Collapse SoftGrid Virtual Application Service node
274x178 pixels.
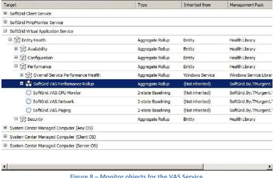(x=5, y=31)
